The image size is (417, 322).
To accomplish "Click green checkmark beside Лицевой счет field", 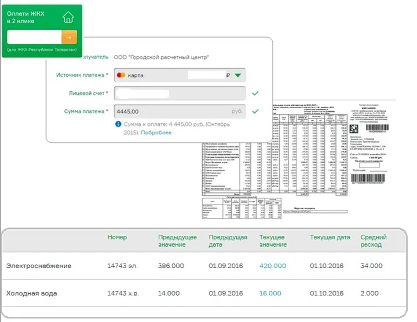I will [255, 93].
